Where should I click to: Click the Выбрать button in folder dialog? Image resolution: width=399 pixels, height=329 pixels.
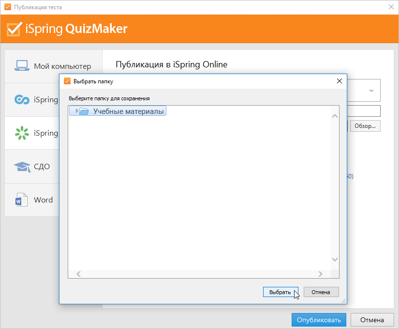click(x=281, y=292)
